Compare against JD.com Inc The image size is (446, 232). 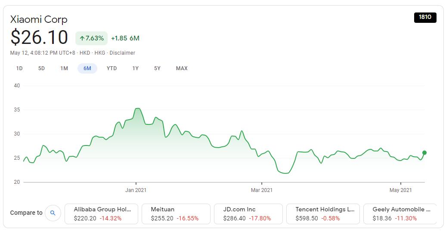[x=248, y=214]
